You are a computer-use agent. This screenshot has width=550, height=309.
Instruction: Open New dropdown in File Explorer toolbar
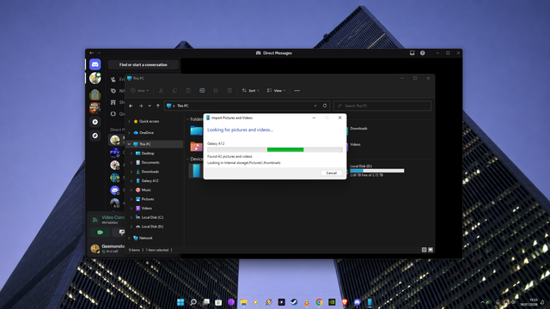click(x=139, y=90)
